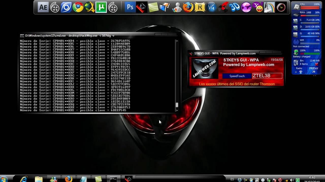Click the cmd window scrollbar thumb
Screen dimensions: 325x182
pyautogui.click(x=177, y=105)
